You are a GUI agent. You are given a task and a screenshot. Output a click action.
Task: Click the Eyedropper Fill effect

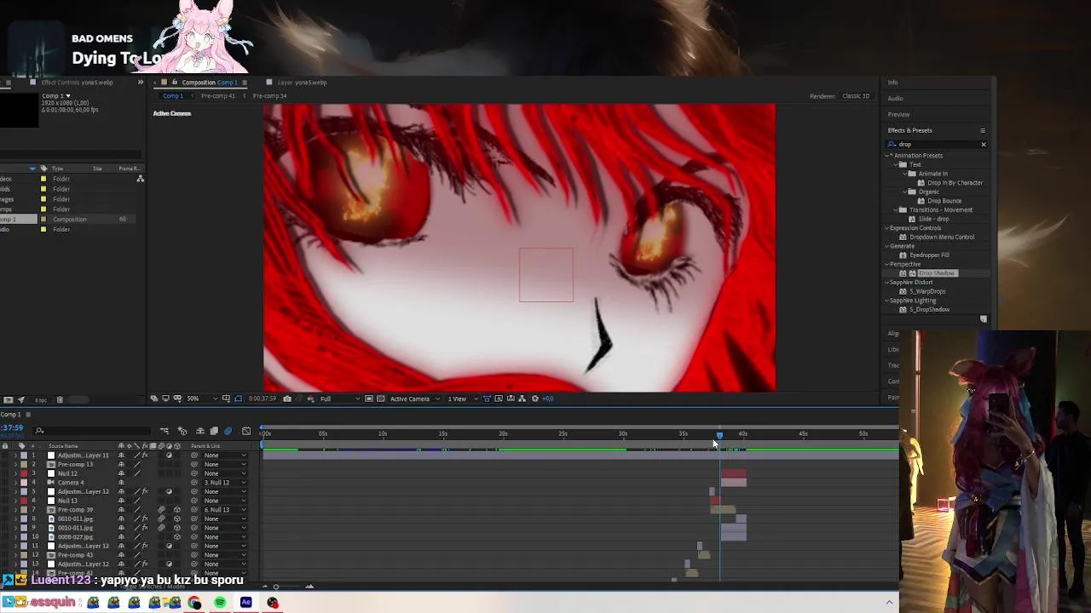click(929, 255)
